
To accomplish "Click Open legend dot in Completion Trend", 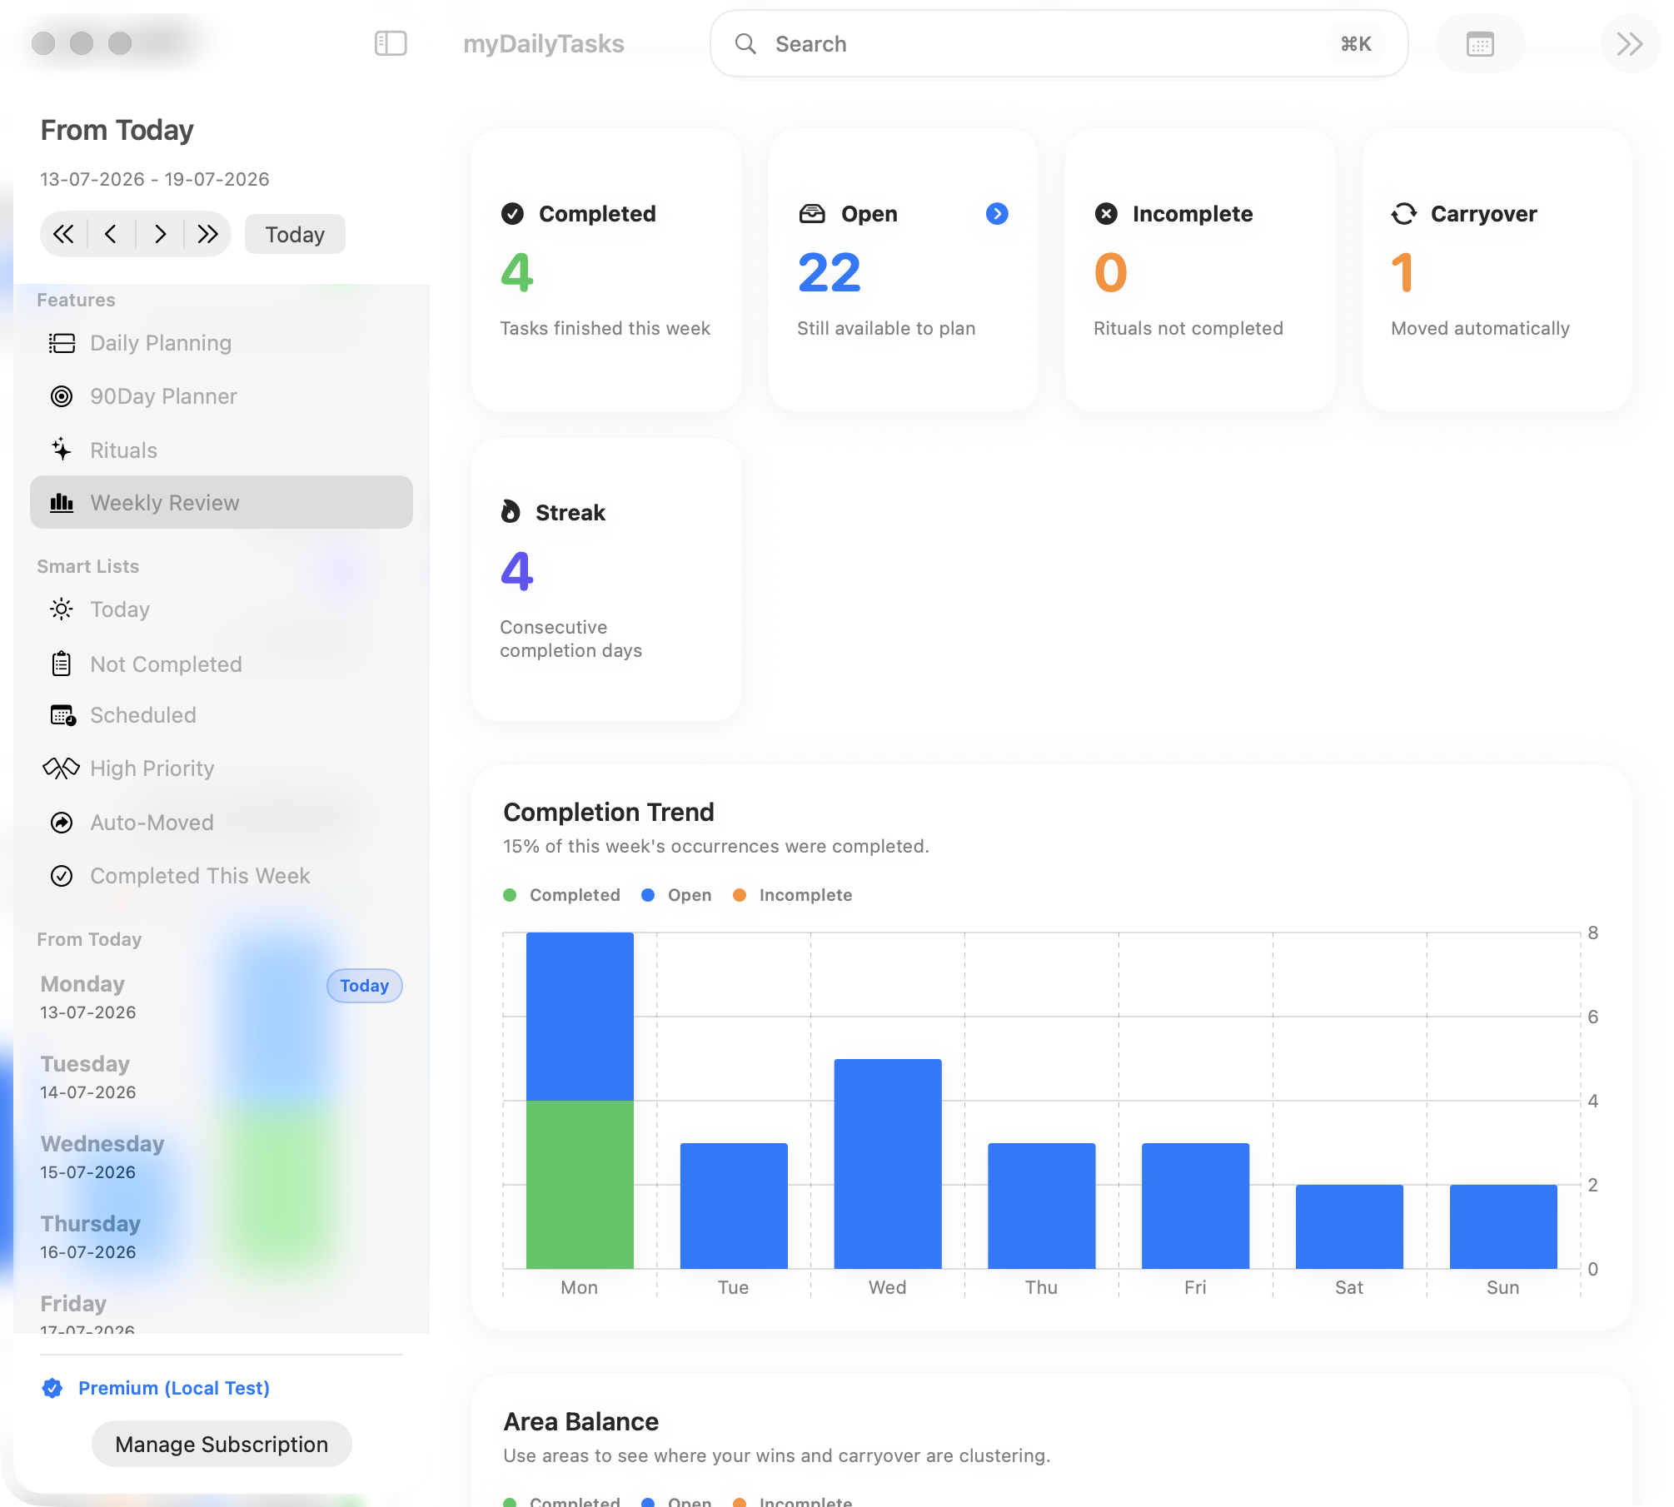I will (x=648, y=895).
